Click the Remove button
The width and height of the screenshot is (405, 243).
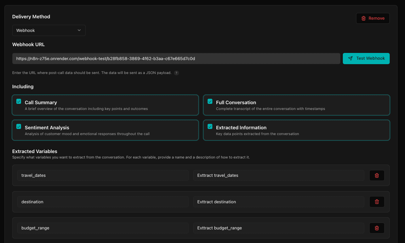pos(373,18)
